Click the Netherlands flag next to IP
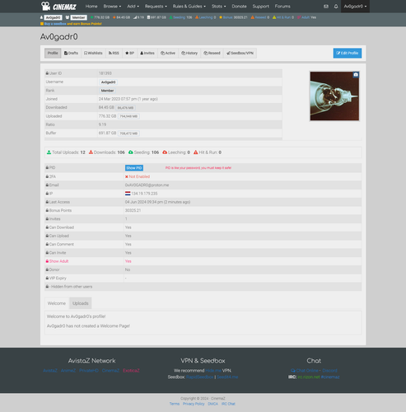 pos(128,194)
